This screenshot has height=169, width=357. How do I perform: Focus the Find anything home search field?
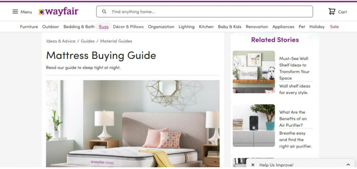click(x=204, y=11)
